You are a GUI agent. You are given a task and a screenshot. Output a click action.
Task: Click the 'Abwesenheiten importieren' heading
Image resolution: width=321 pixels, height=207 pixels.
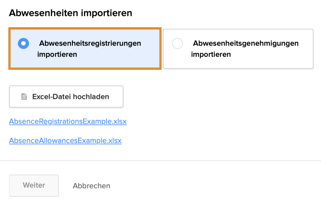pos(70,13)
